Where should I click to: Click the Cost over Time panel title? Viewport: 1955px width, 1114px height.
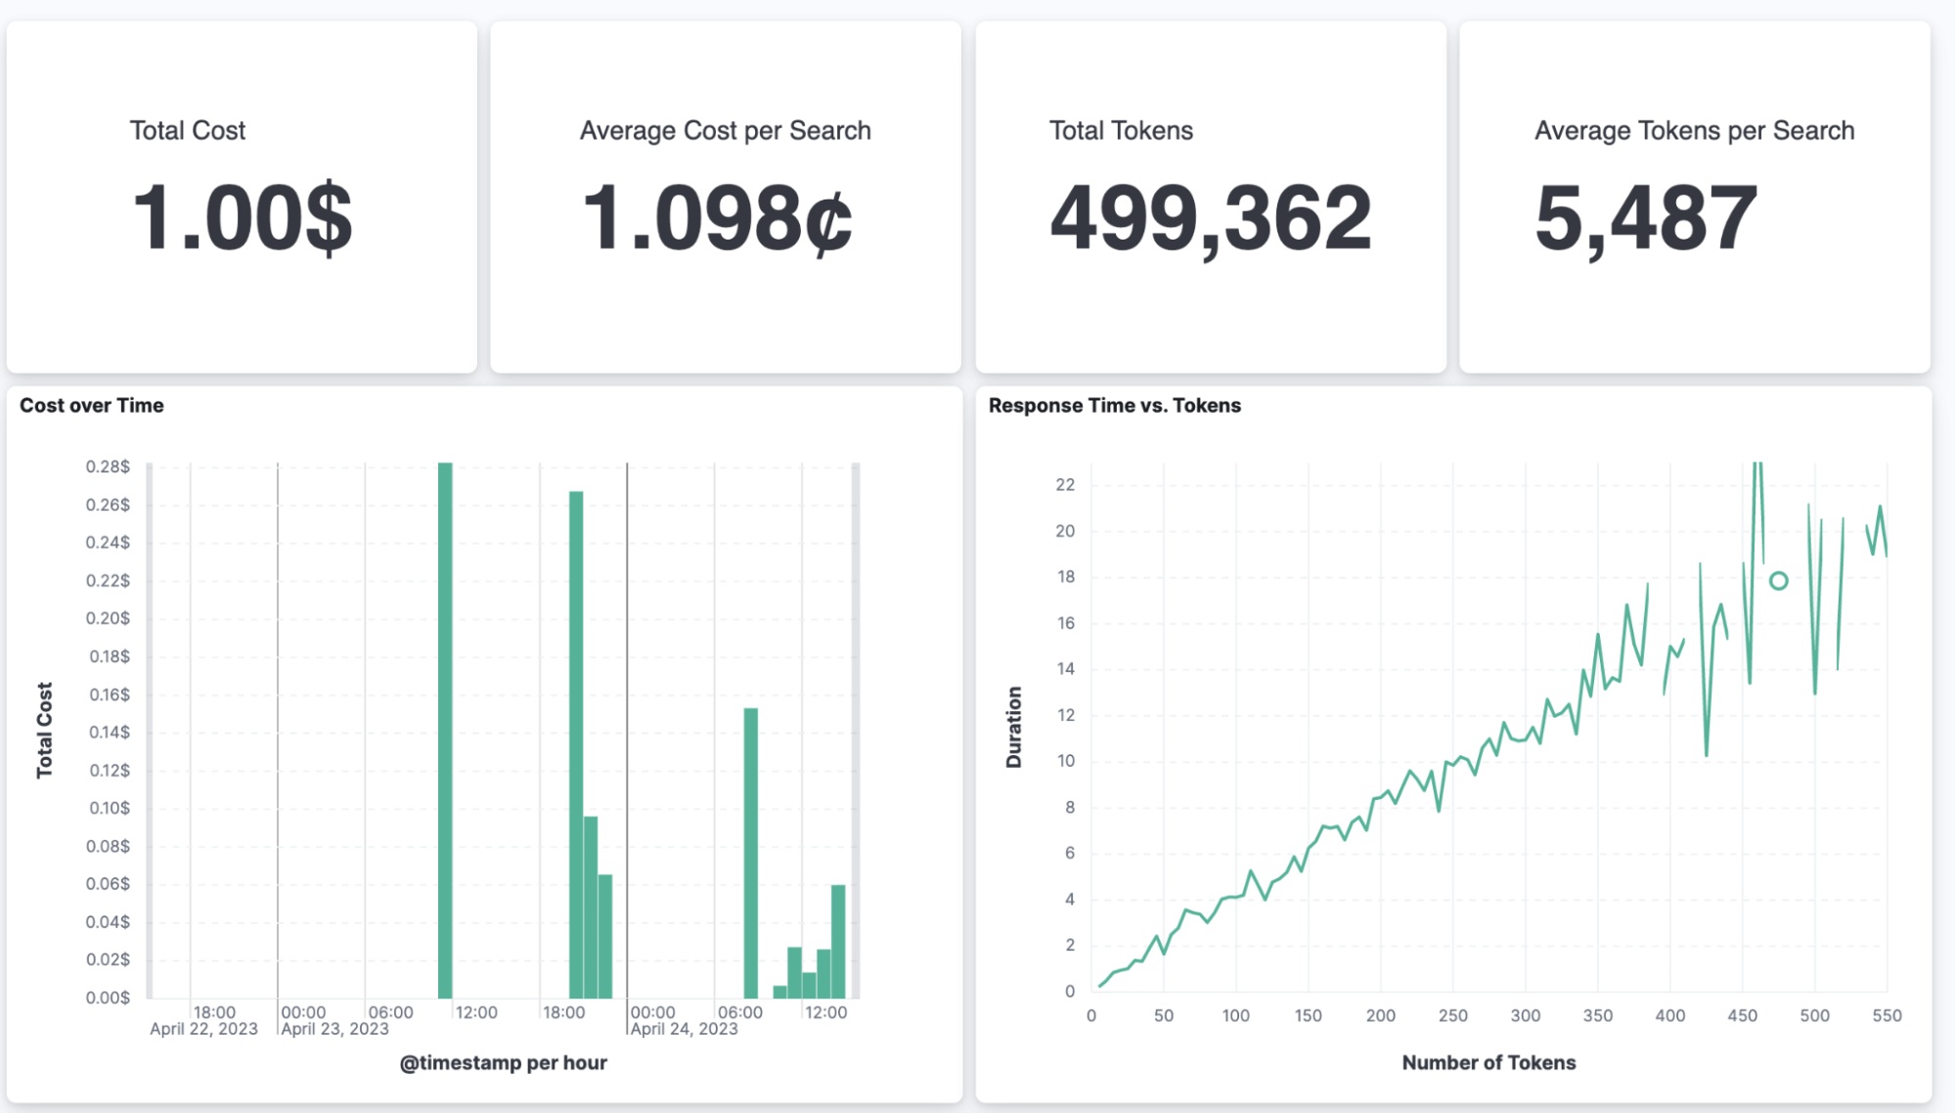click(91, 405)
